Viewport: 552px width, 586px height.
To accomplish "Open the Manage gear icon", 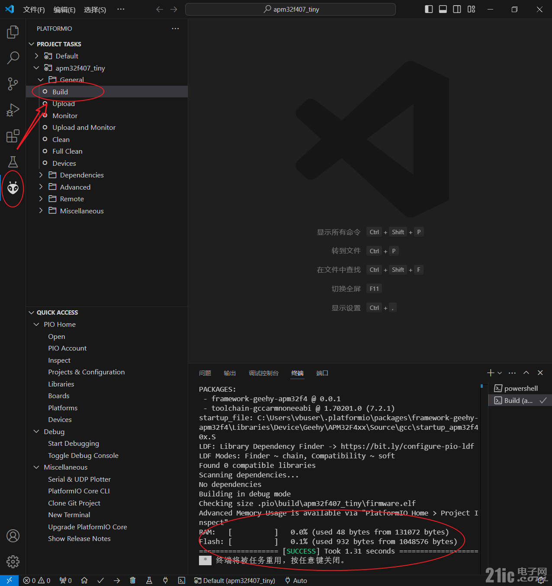I will (x=13, y=562).
